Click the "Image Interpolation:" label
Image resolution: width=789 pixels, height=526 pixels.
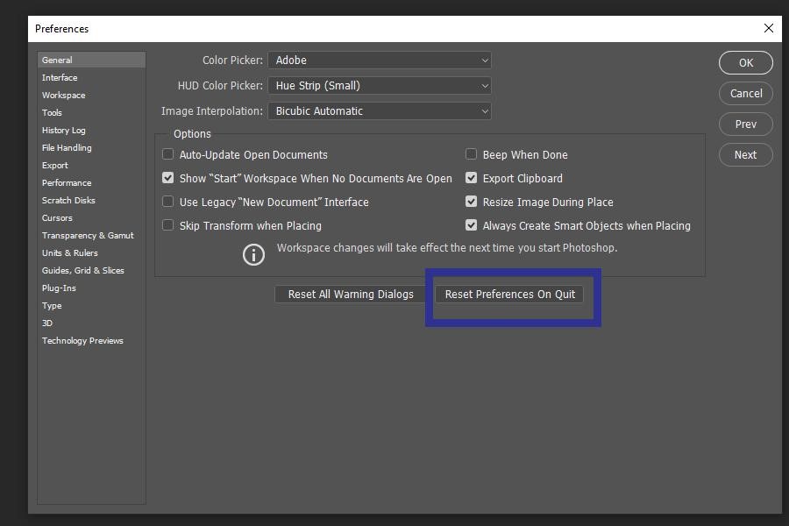(x=212, y=110)
